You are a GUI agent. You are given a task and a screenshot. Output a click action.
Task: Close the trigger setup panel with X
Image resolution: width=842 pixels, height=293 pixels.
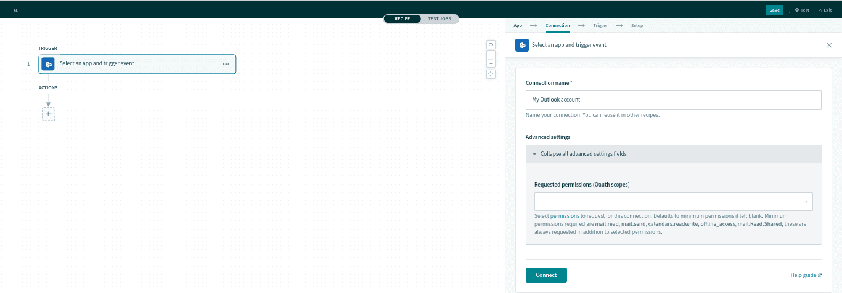point(829,46)
